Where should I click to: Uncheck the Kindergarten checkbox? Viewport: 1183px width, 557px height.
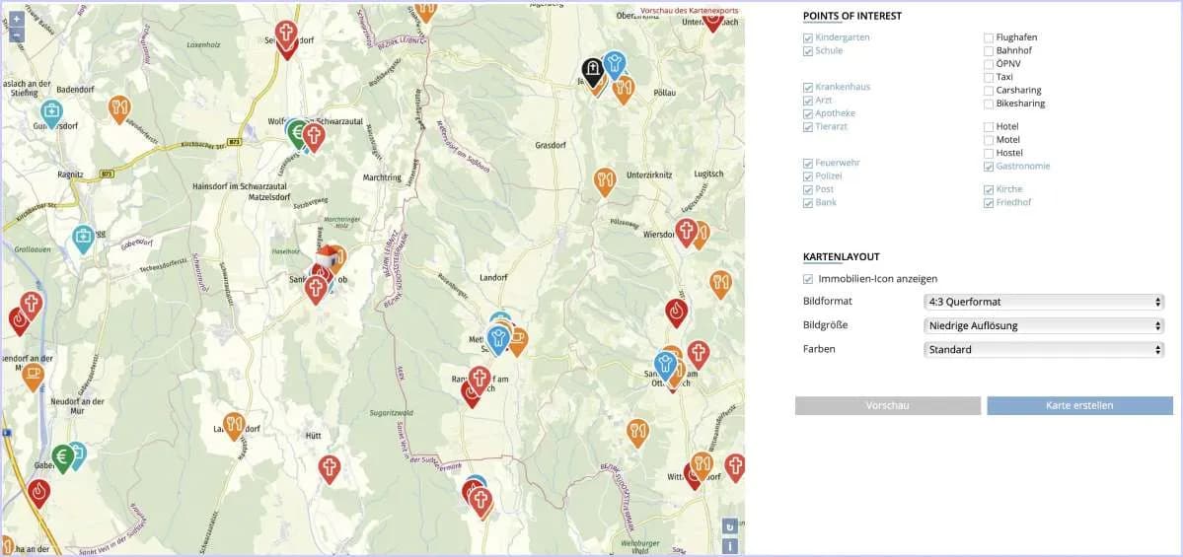[808, 37]
